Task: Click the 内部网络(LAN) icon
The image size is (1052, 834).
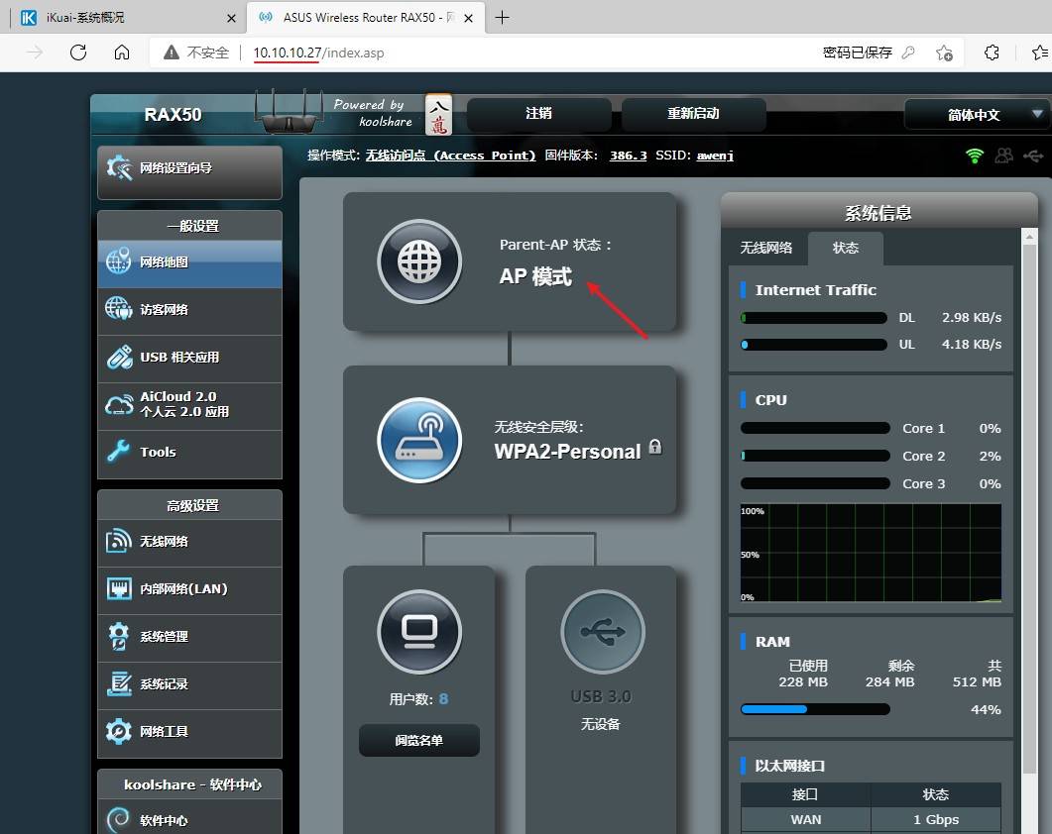Action: 118,590
